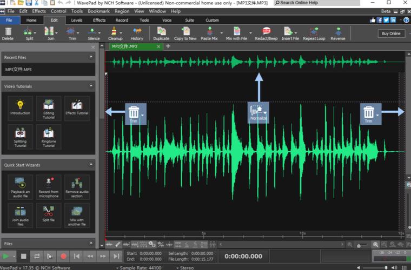Click the rewind button
The height and width of the screenshot is (270, 411).
click(x=90, y=256)
